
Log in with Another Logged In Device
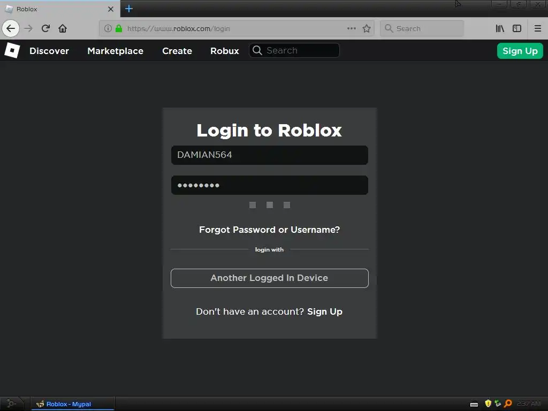(x=270, y=278)
